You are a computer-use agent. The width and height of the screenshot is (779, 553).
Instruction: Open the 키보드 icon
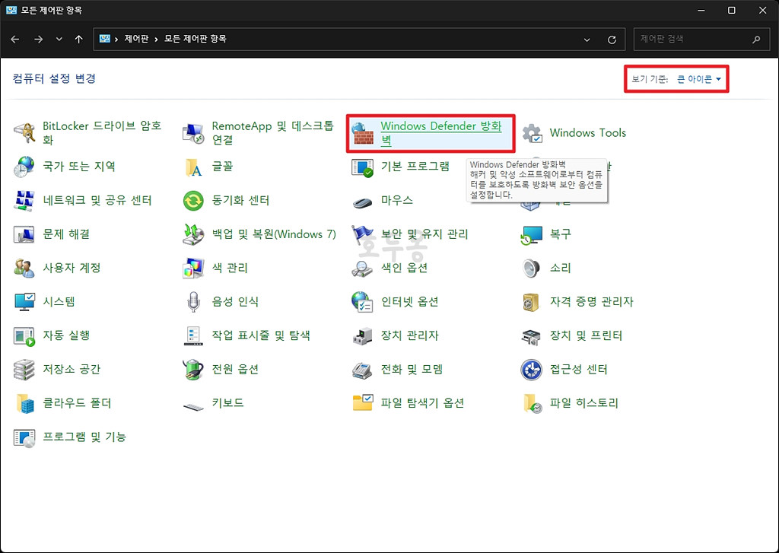(193, 406)
